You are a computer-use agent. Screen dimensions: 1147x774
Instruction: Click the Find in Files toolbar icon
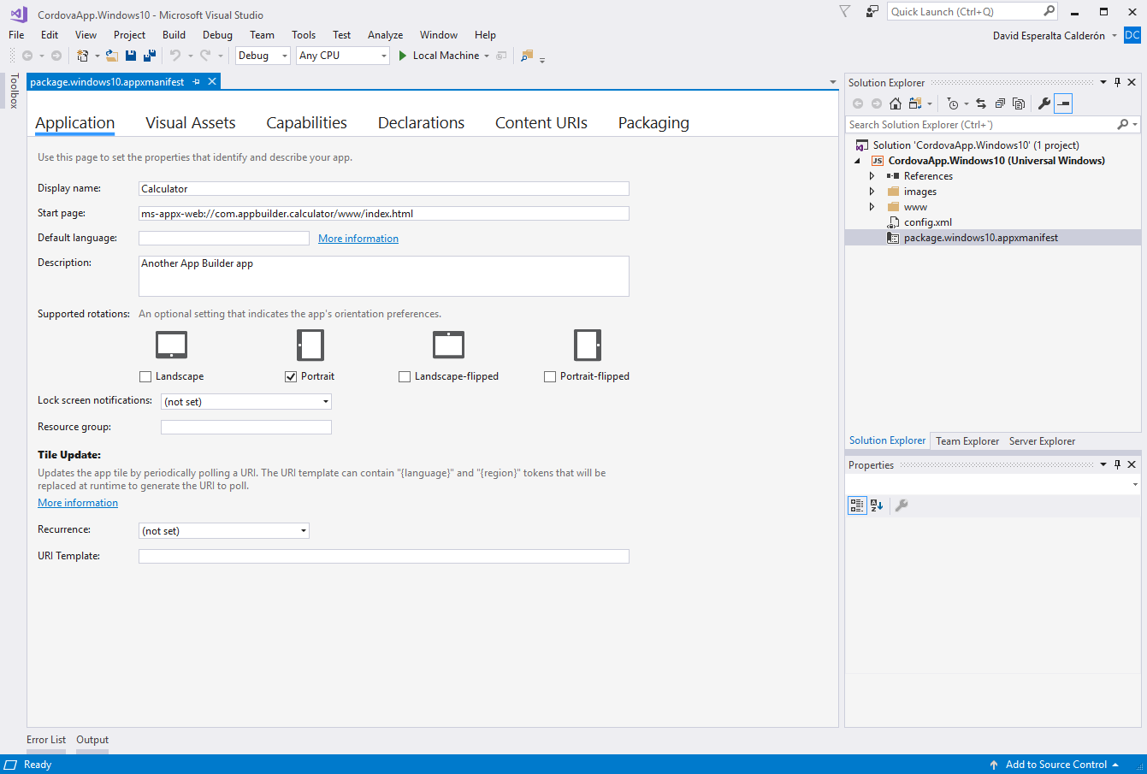pyautogui.click(x=527, y=56)
